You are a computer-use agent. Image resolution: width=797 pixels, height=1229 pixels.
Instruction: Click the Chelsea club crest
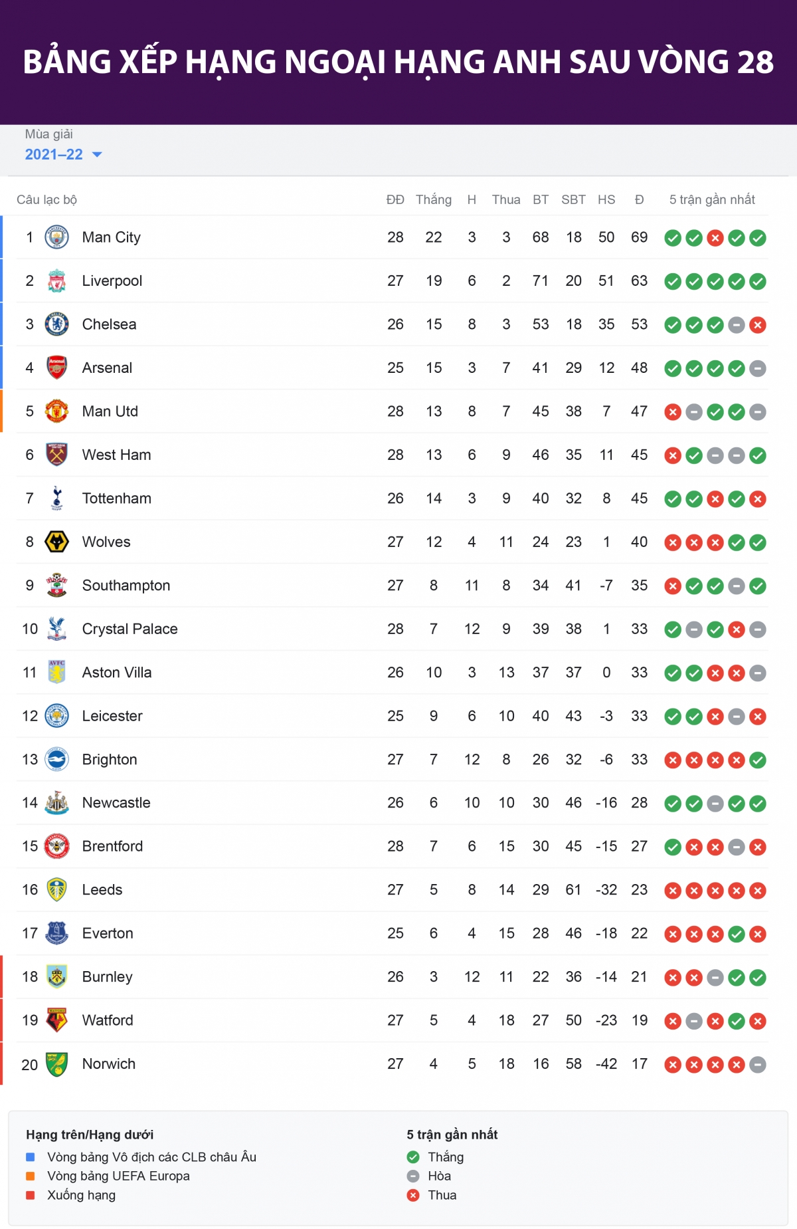(x=56, y=324)
